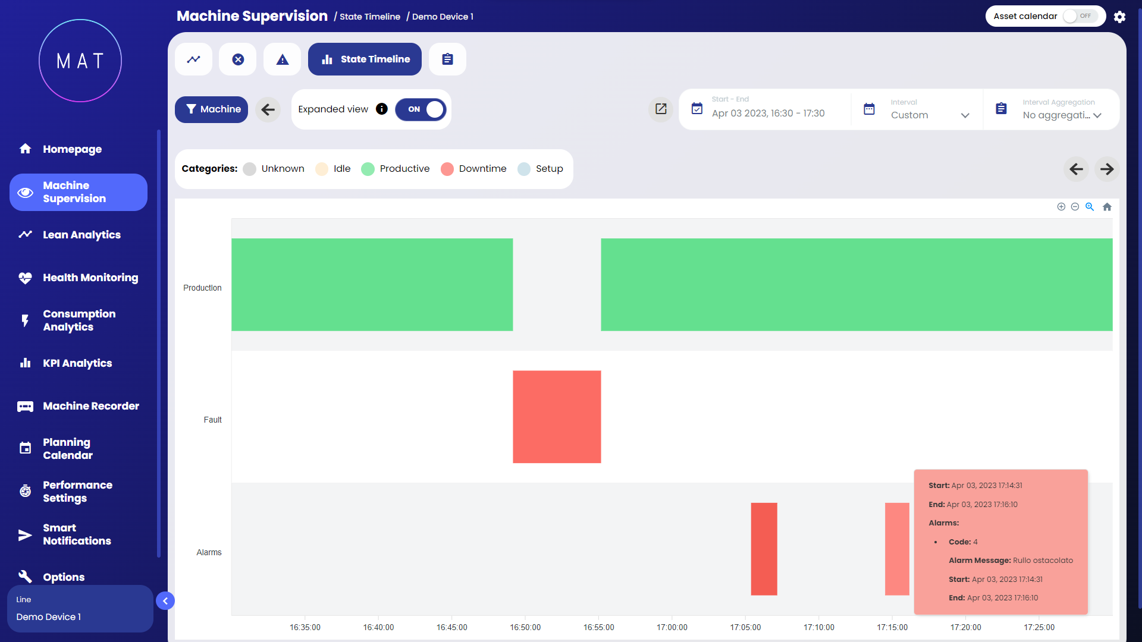Open the settings gear icon
This screenshot has height=642, width=1142.
pyautogui.click(x=1119, y=17)
